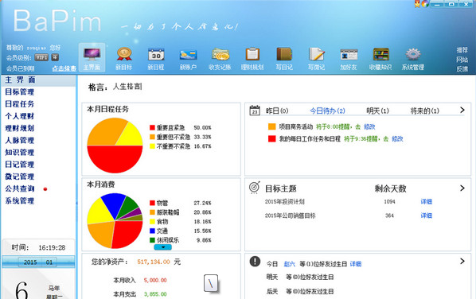Expand 本月消费 legend with blue down arrow

tap(162, 247)
